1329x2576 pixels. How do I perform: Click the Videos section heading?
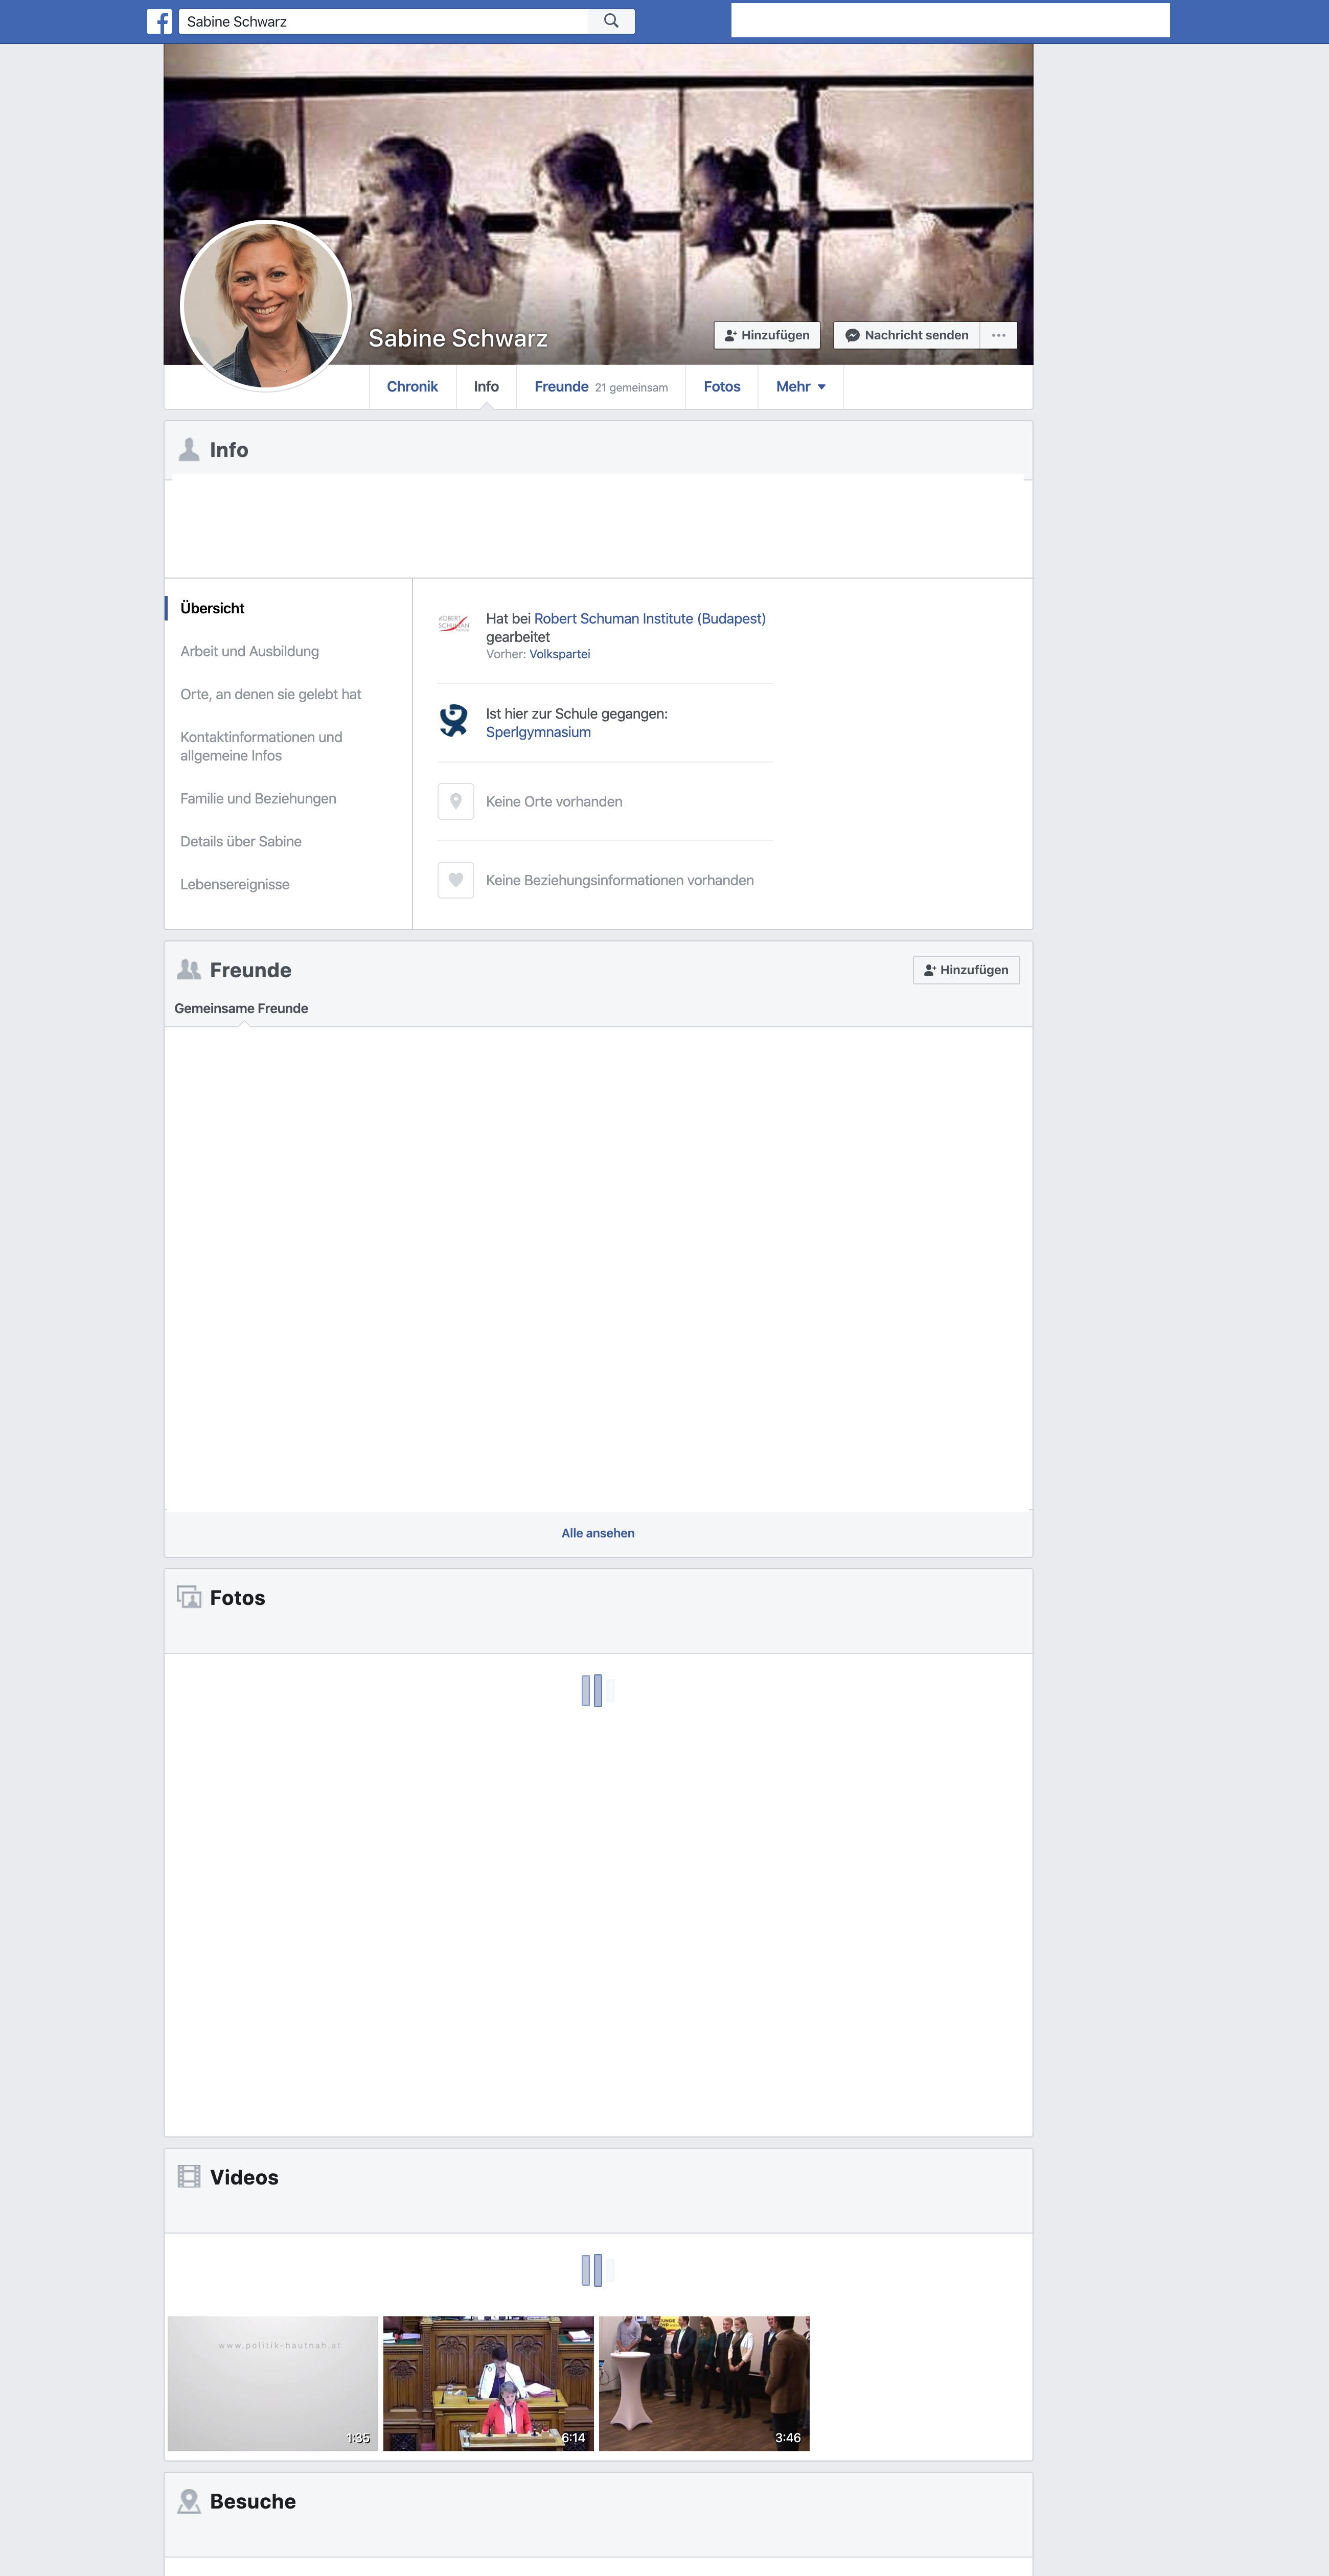244,2177
